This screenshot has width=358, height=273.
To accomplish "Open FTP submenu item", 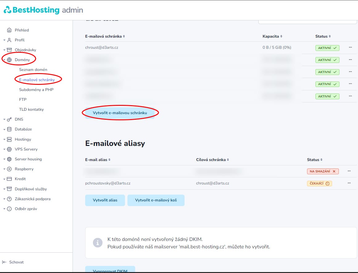I will tap(23, 100).
